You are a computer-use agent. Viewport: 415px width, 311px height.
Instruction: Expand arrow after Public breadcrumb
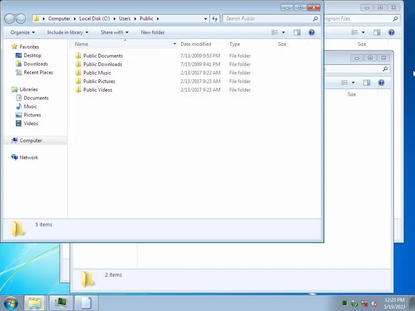[x=158, y=19]
